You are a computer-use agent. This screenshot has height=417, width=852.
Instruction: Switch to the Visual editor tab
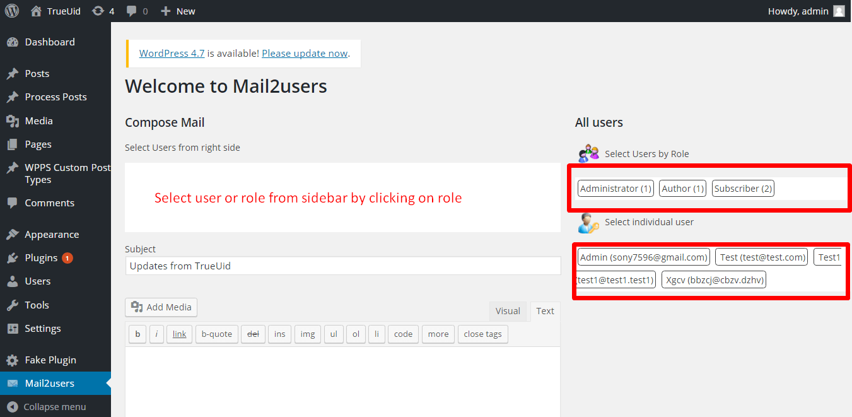pos(508,311)
